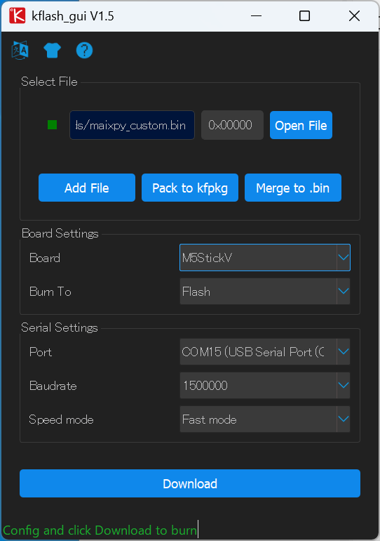Click the language translation icon
Screen dimensions: 380x541
click(20, 51)
